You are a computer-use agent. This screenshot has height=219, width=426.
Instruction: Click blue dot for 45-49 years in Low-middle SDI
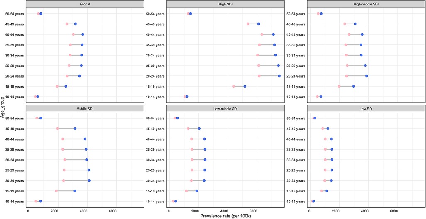[199, 129]
